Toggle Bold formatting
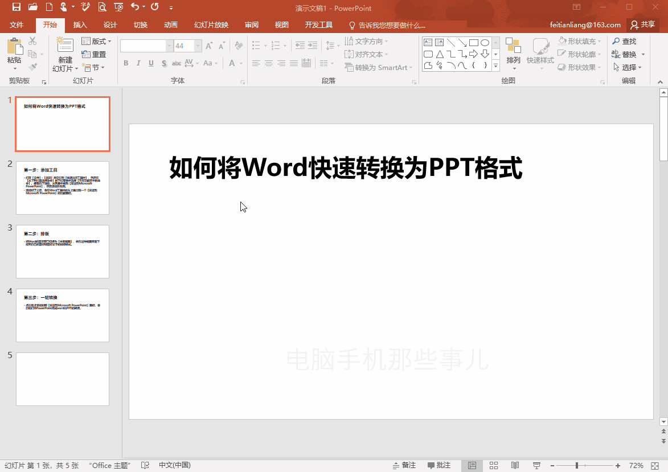The width and height of the screenshot is (668, 472). click(126, 63)
